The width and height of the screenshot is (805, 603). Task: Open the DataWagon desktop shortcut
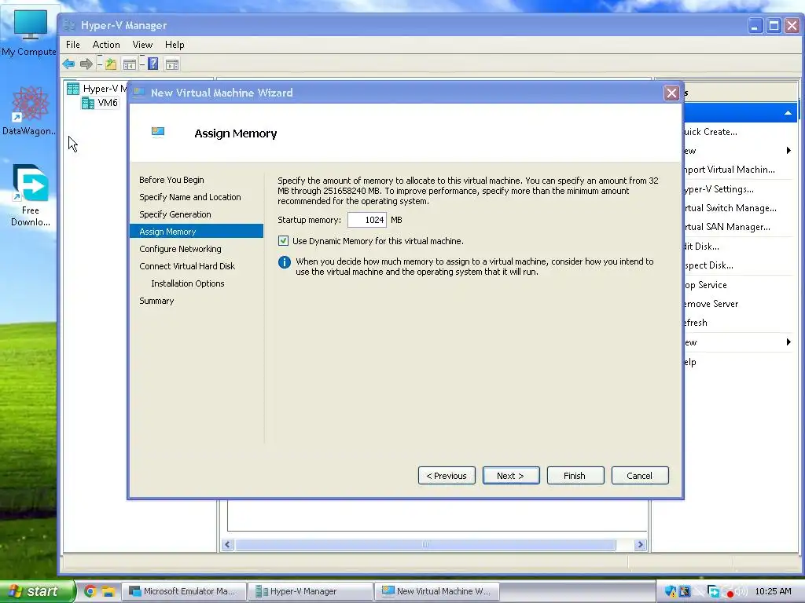tap(29, 111)
